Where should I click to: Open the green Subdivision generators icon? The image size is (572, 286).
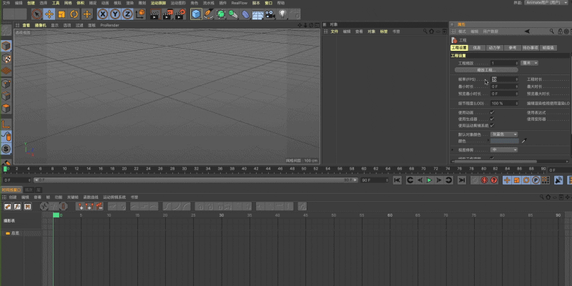click(221, 14)
